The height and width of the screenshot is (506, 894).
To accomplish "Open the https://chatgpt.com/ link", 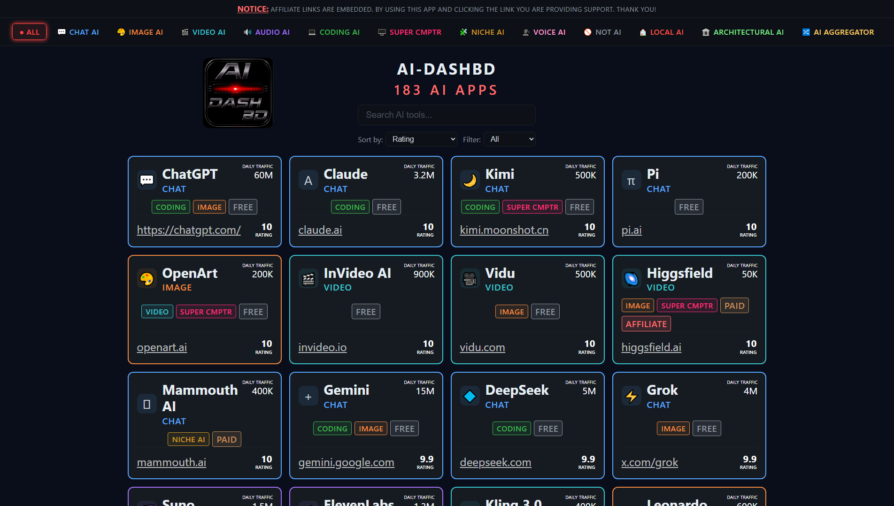I will point(189,230).
